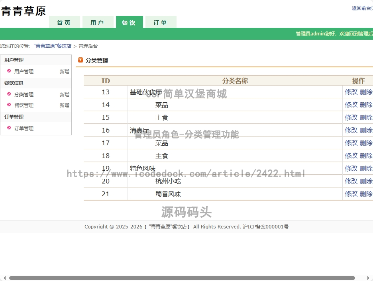
Task: Click 删除 for row ID 17
Action: coord(366,143)
